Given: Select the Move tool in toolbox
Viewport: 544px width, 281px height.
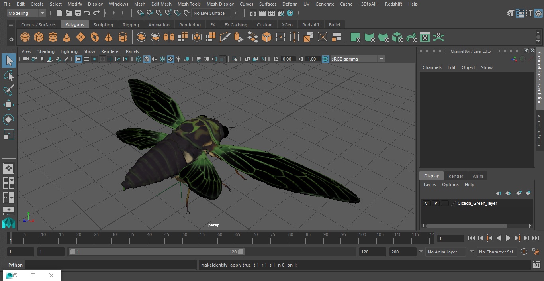Looking at the screenshot, I should point(9,105).
